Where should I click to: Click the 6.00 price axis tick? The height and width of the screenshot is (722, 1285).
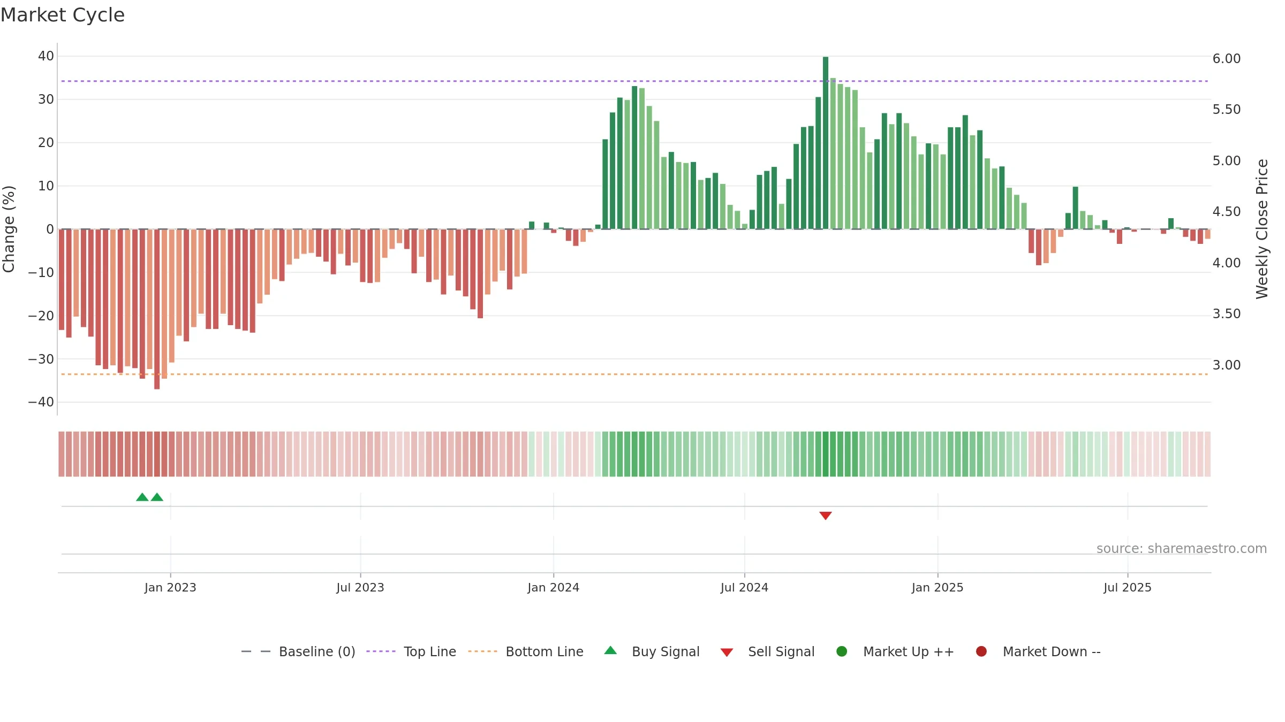tap(1227, 59)
